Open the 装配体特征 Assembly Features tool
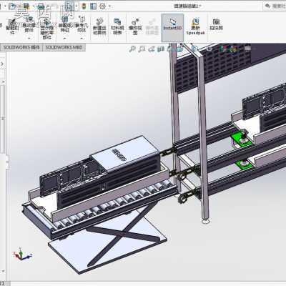This screenshot has height=286, width=286. (65, 24)
